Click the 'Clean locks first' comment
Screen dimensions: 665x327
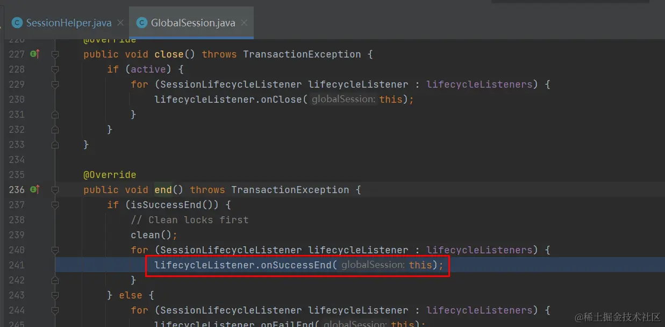click(x=189, y=220)
